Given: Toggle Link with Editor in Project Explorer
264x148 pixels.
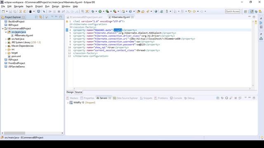Looking at the screenshot, I should (x=40, y=17).
